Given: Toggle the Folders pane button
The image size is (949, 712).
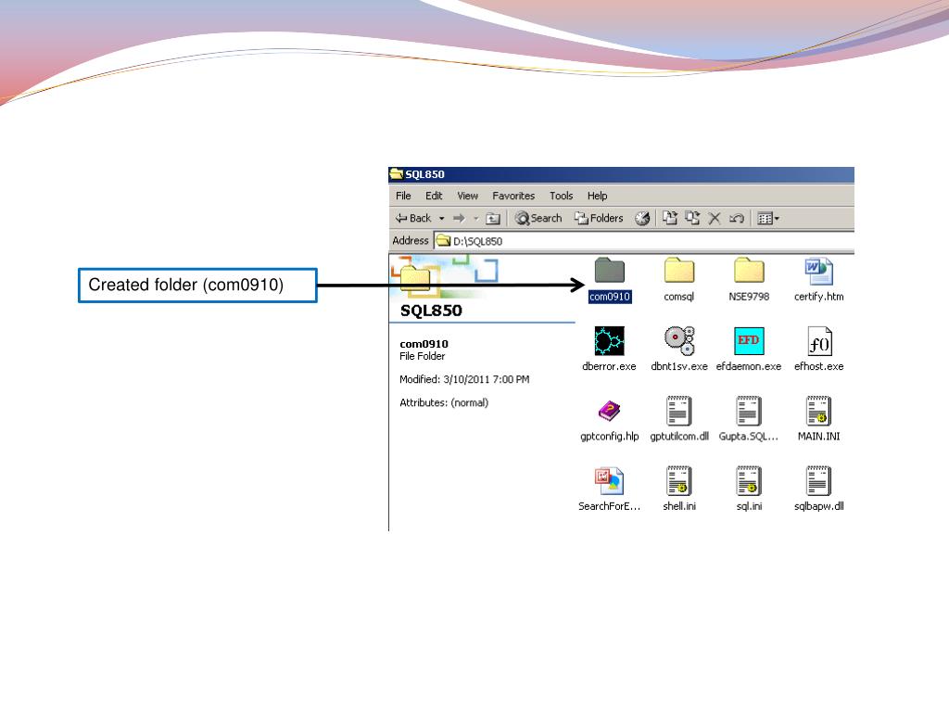Looking at the screenshot, I should [599, 218].
